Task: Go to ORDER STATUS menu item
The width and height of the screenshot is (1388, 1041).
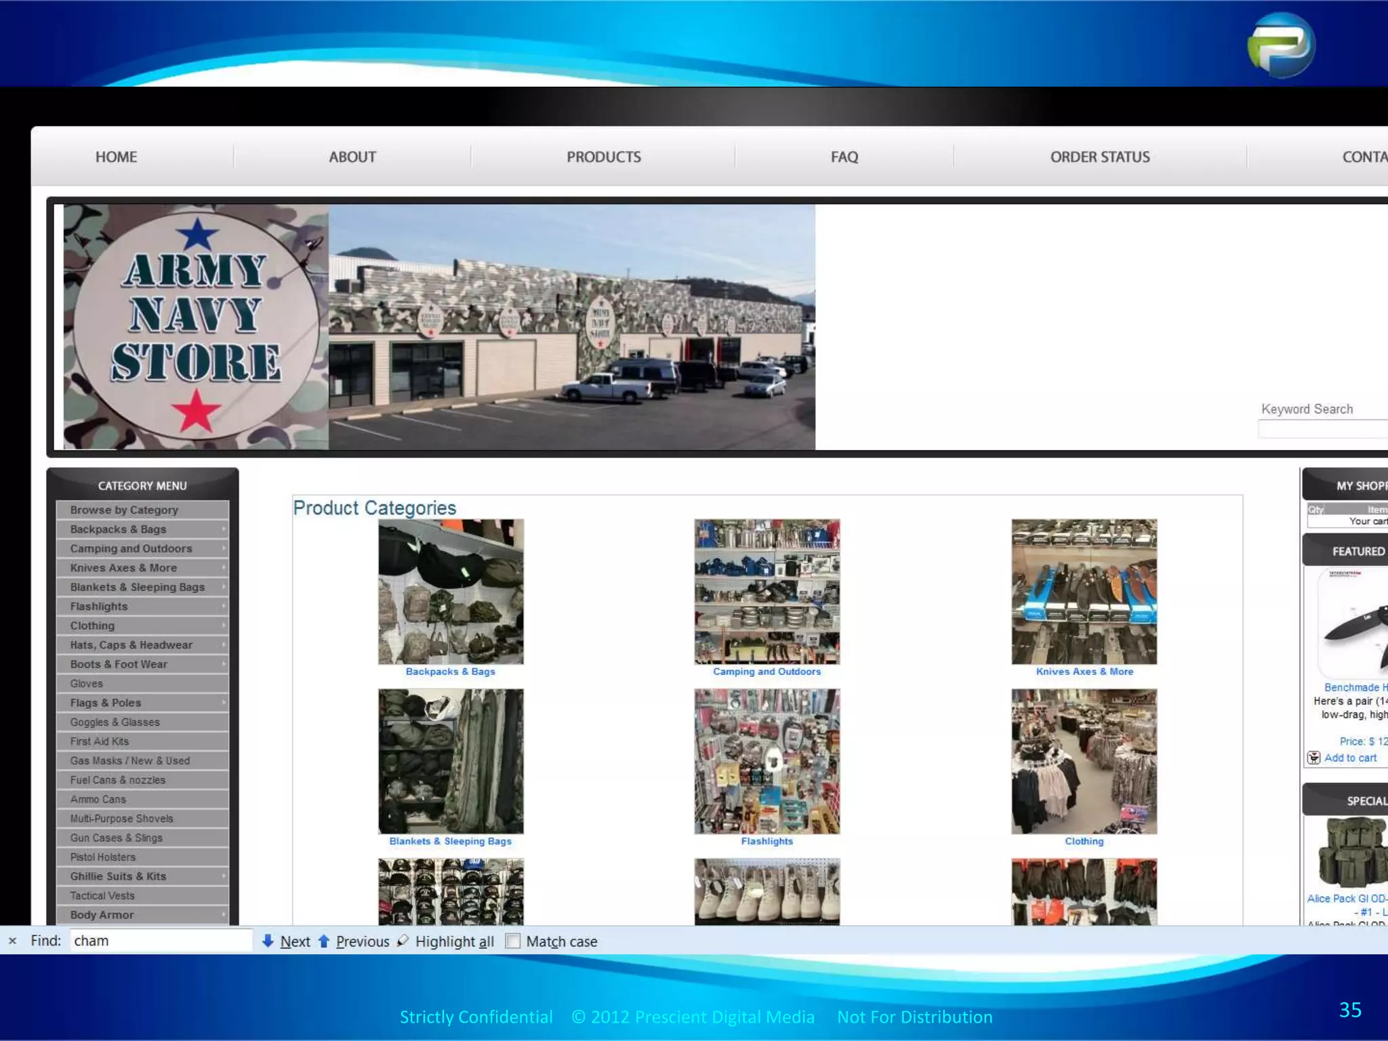Action: 1099,157
